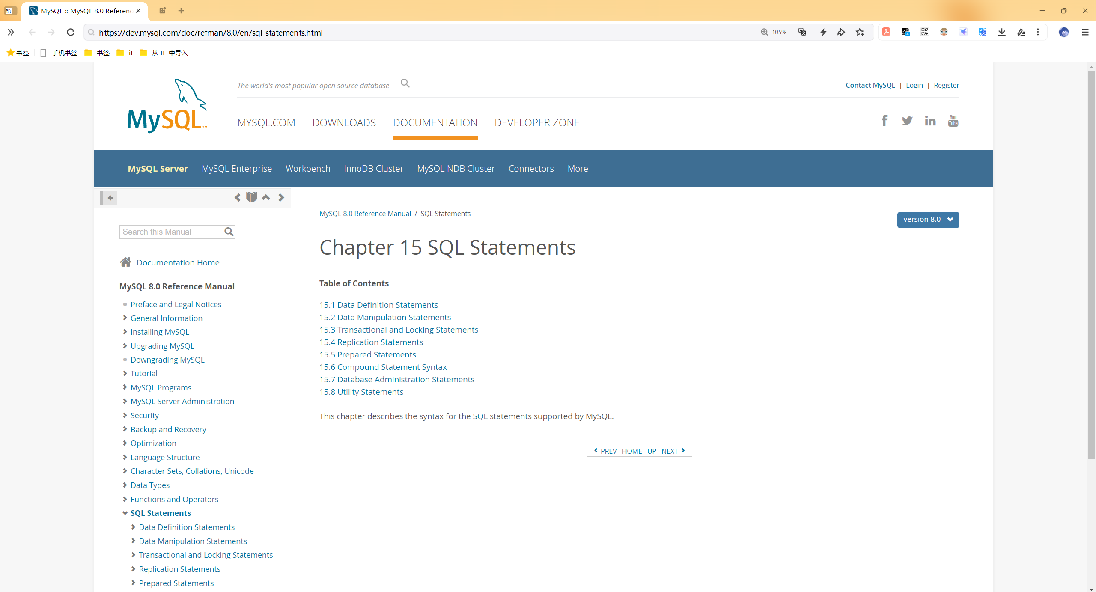Expand Upgrading MySQL tree node
This screenshot has width=1096, height=592.
(x=125, y=345)
